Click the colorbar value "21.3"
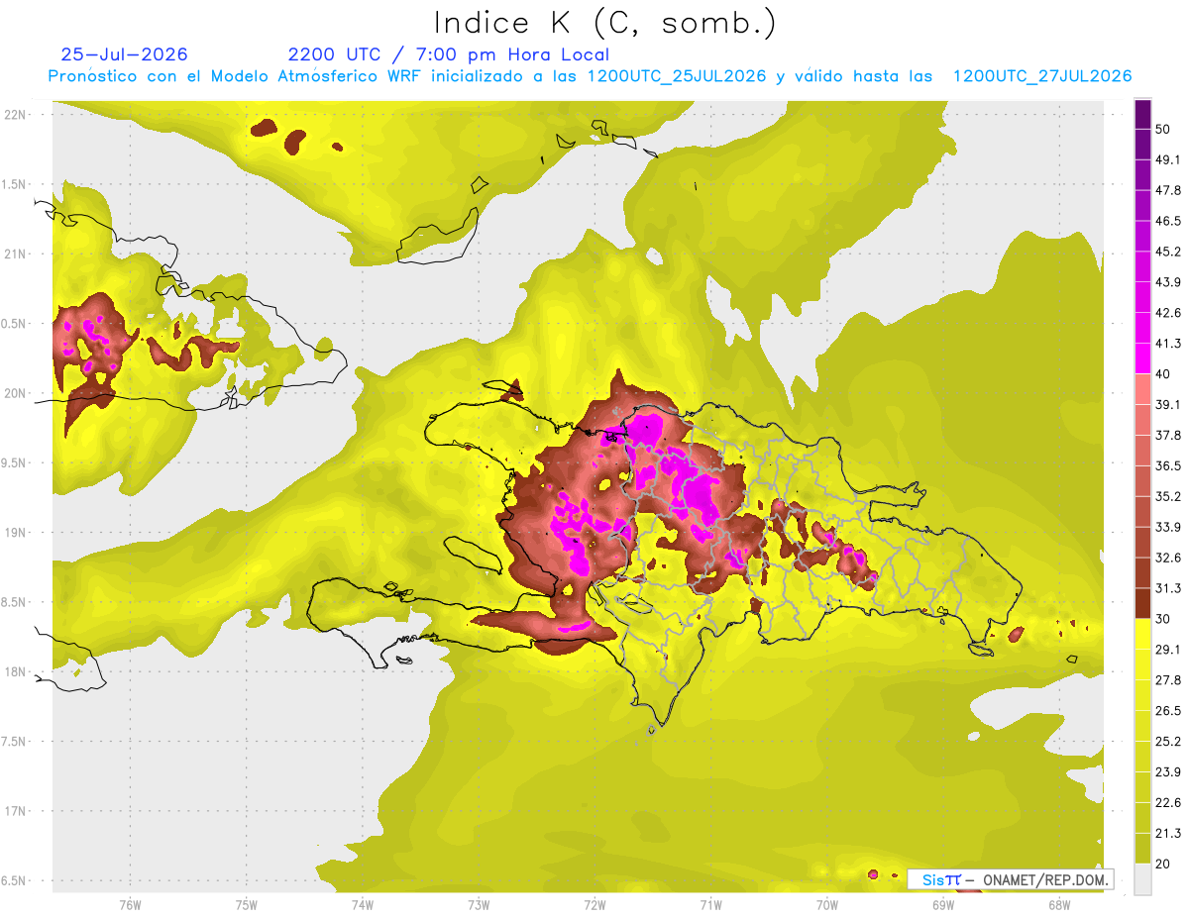1189x918 pixels. [1167, 834]
